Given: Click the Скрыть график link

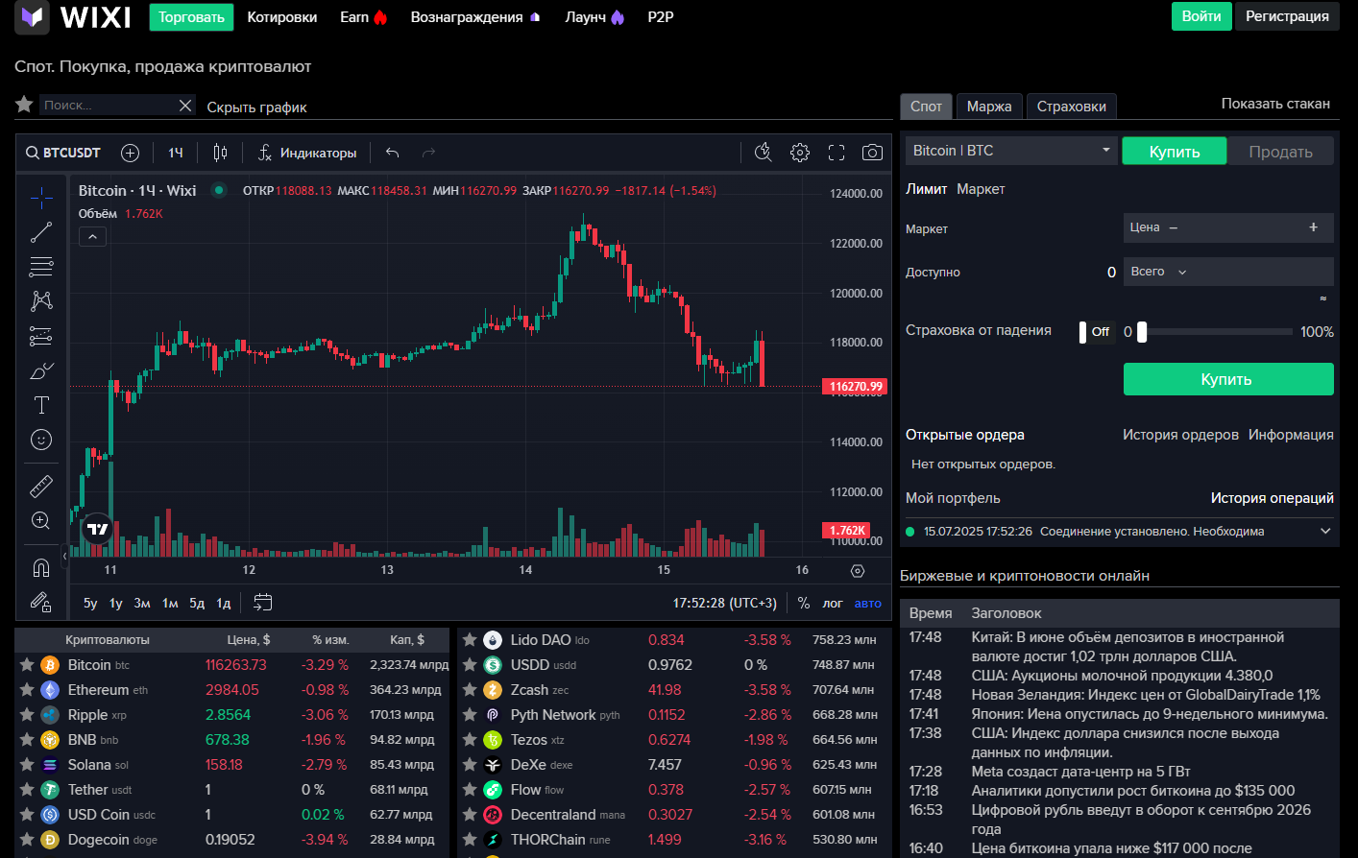Looking at the screenshot, I should click(x=256, y=107).
